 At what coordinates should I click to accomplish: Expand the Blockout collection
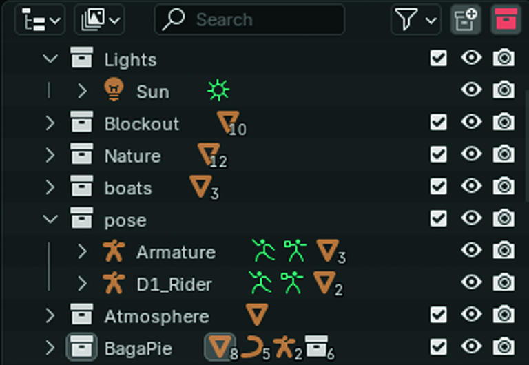pyautogui.click(x=50, y=123)
